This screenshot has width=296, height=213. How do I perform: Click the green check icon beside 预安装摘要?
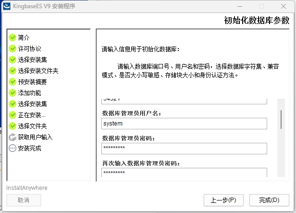point(12,82)
